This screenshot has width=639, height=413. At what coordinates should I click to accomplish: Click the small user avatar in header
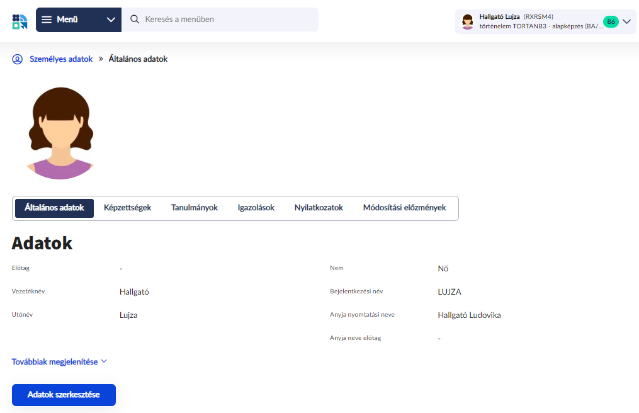467,21
